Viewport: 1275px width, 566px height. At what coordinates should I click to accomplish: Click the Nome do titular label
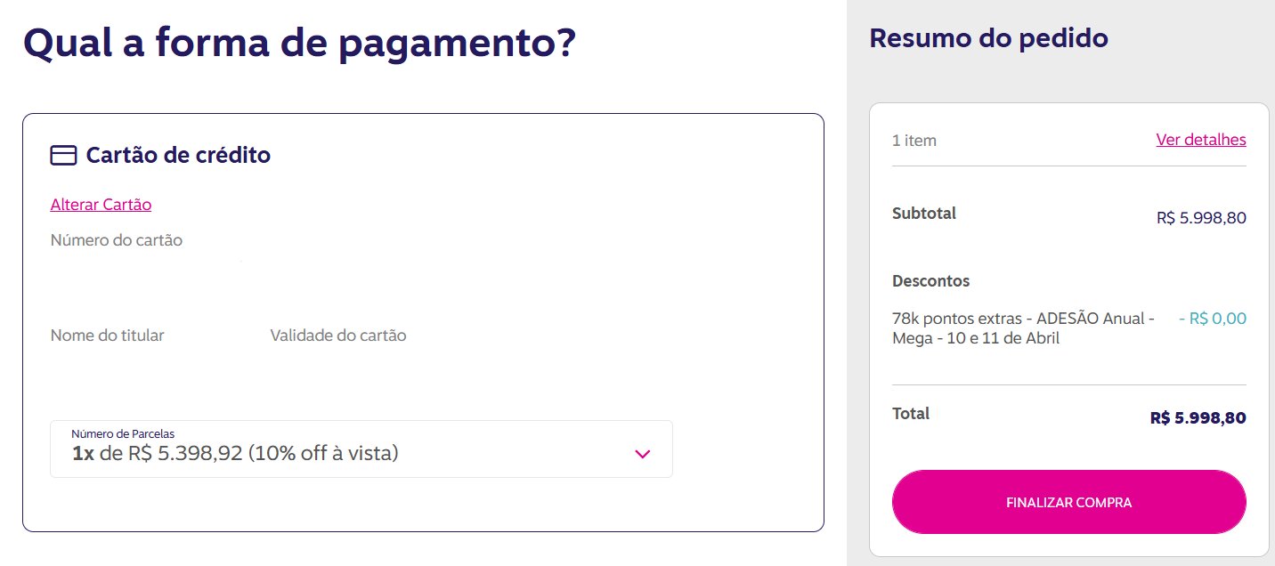(107, 336)
